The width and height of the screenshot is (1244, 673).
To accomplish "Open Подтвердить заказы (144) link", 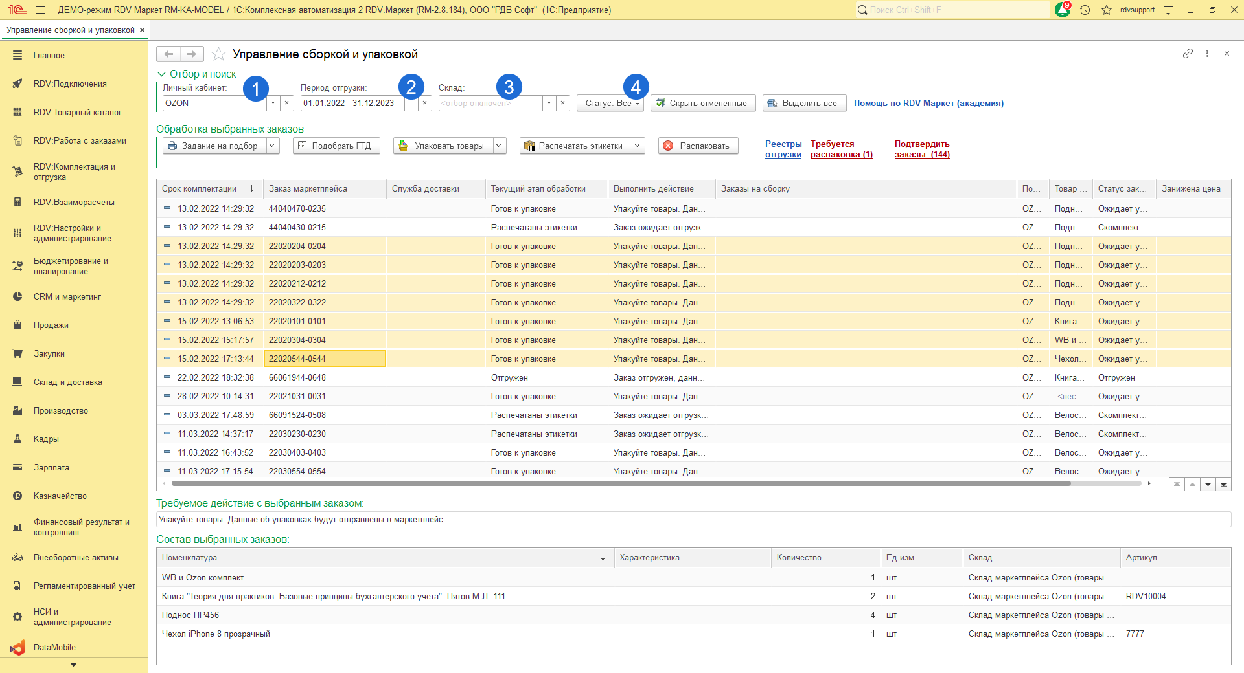I will tap(922, 149).
